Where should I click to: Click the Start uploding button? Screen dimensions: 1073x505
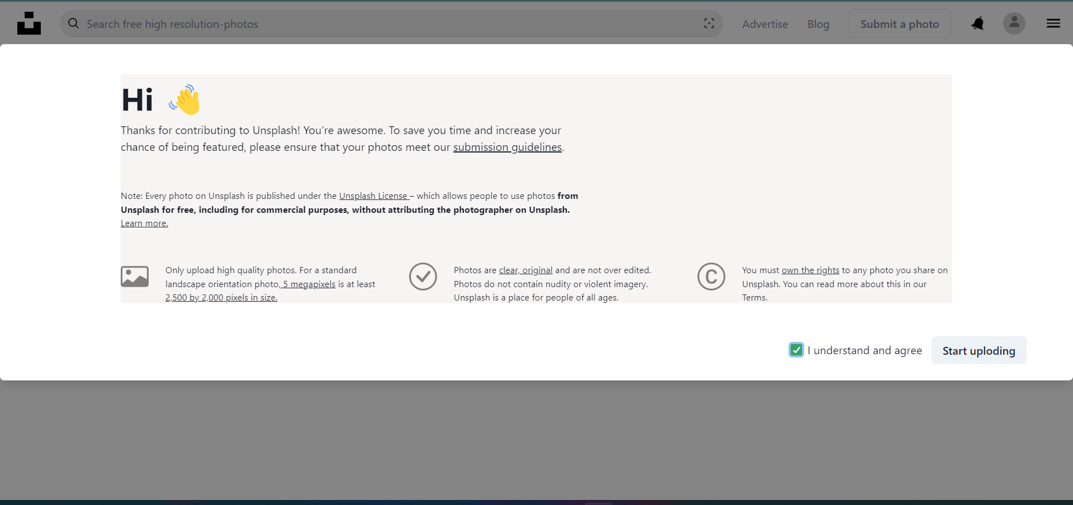pos(979,350)
